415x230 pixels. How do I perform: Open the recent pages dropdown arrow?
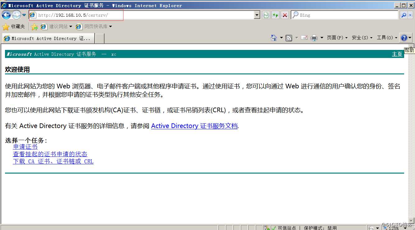pyautogui.click(x=24, y=15)
